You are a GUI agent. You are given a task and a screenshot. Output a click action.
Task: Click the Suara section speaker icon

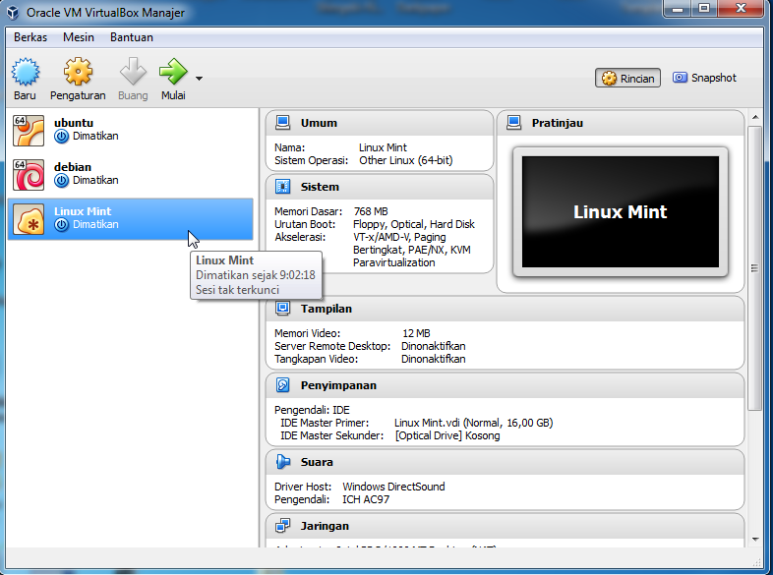pyautogui.click(x=282, y=462)
